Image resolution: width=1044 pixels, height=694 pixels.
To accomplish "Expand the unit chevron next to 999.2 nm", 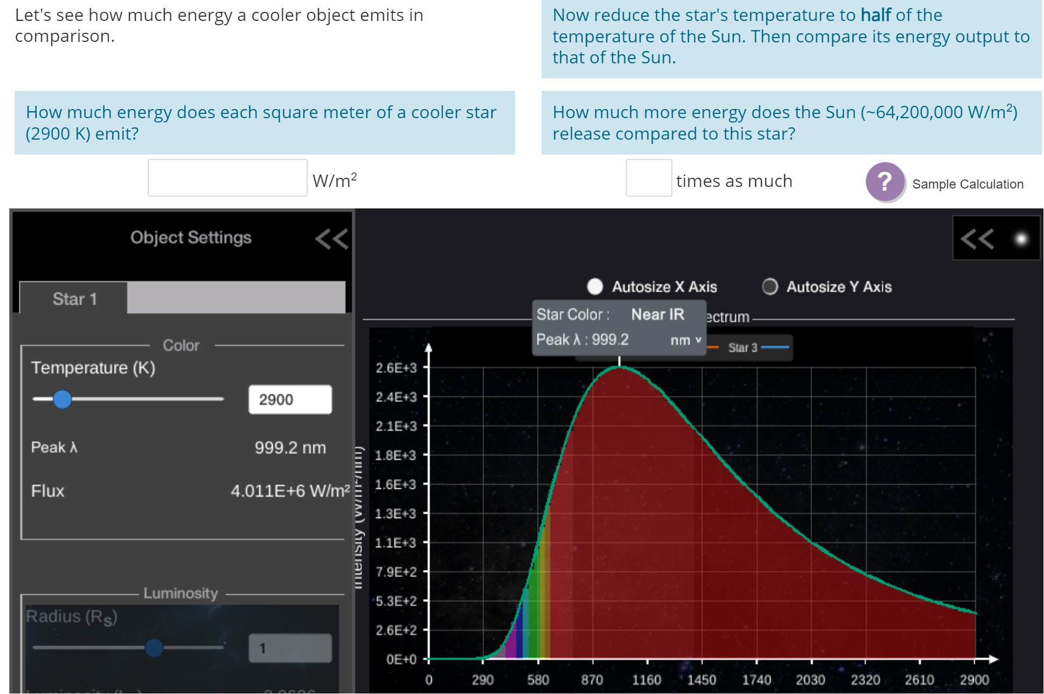I will [x=697, y=339].
